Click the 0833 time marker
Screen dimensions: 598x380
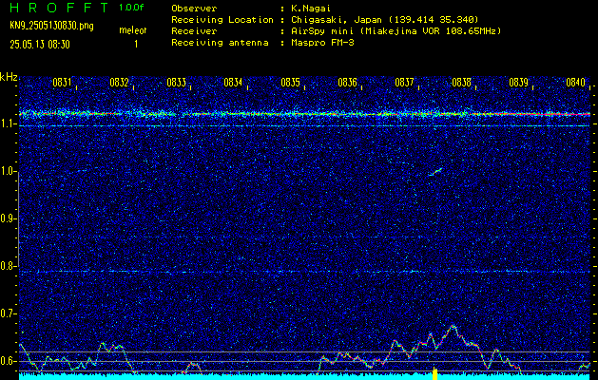(x=176, y=82)
